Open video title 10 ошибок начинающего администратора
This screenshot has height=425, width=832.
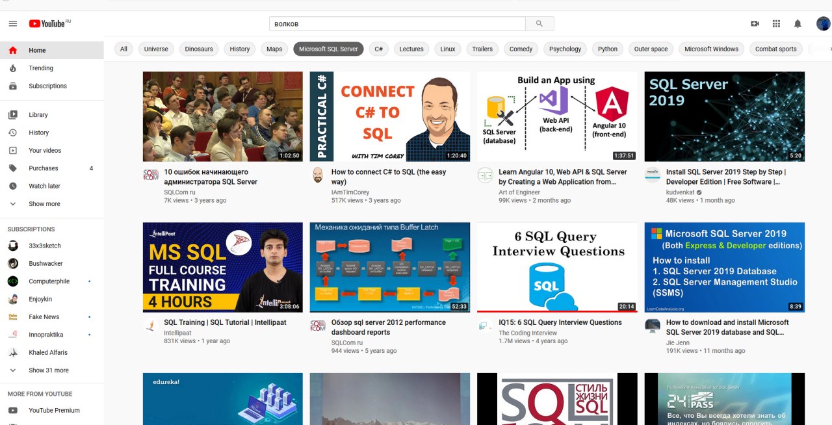click(x=211, y=177)
